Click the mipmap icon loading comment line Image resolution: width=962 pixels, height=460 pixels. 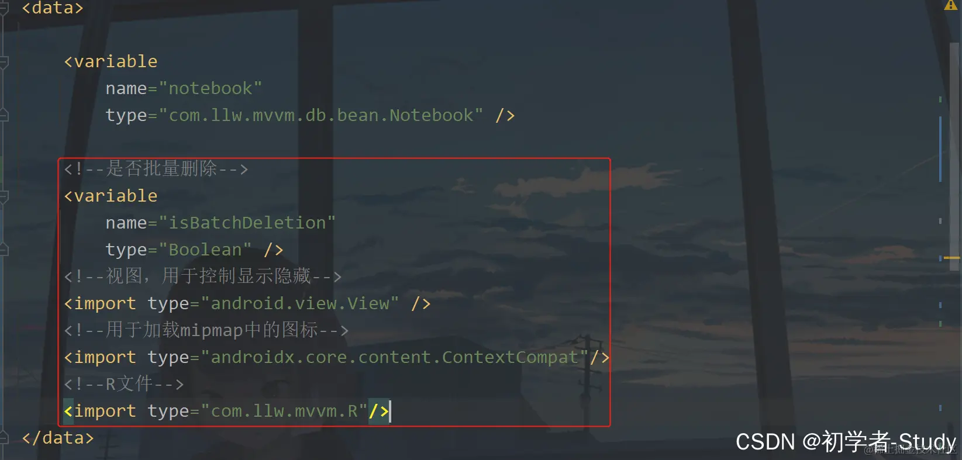pos(206,330)
